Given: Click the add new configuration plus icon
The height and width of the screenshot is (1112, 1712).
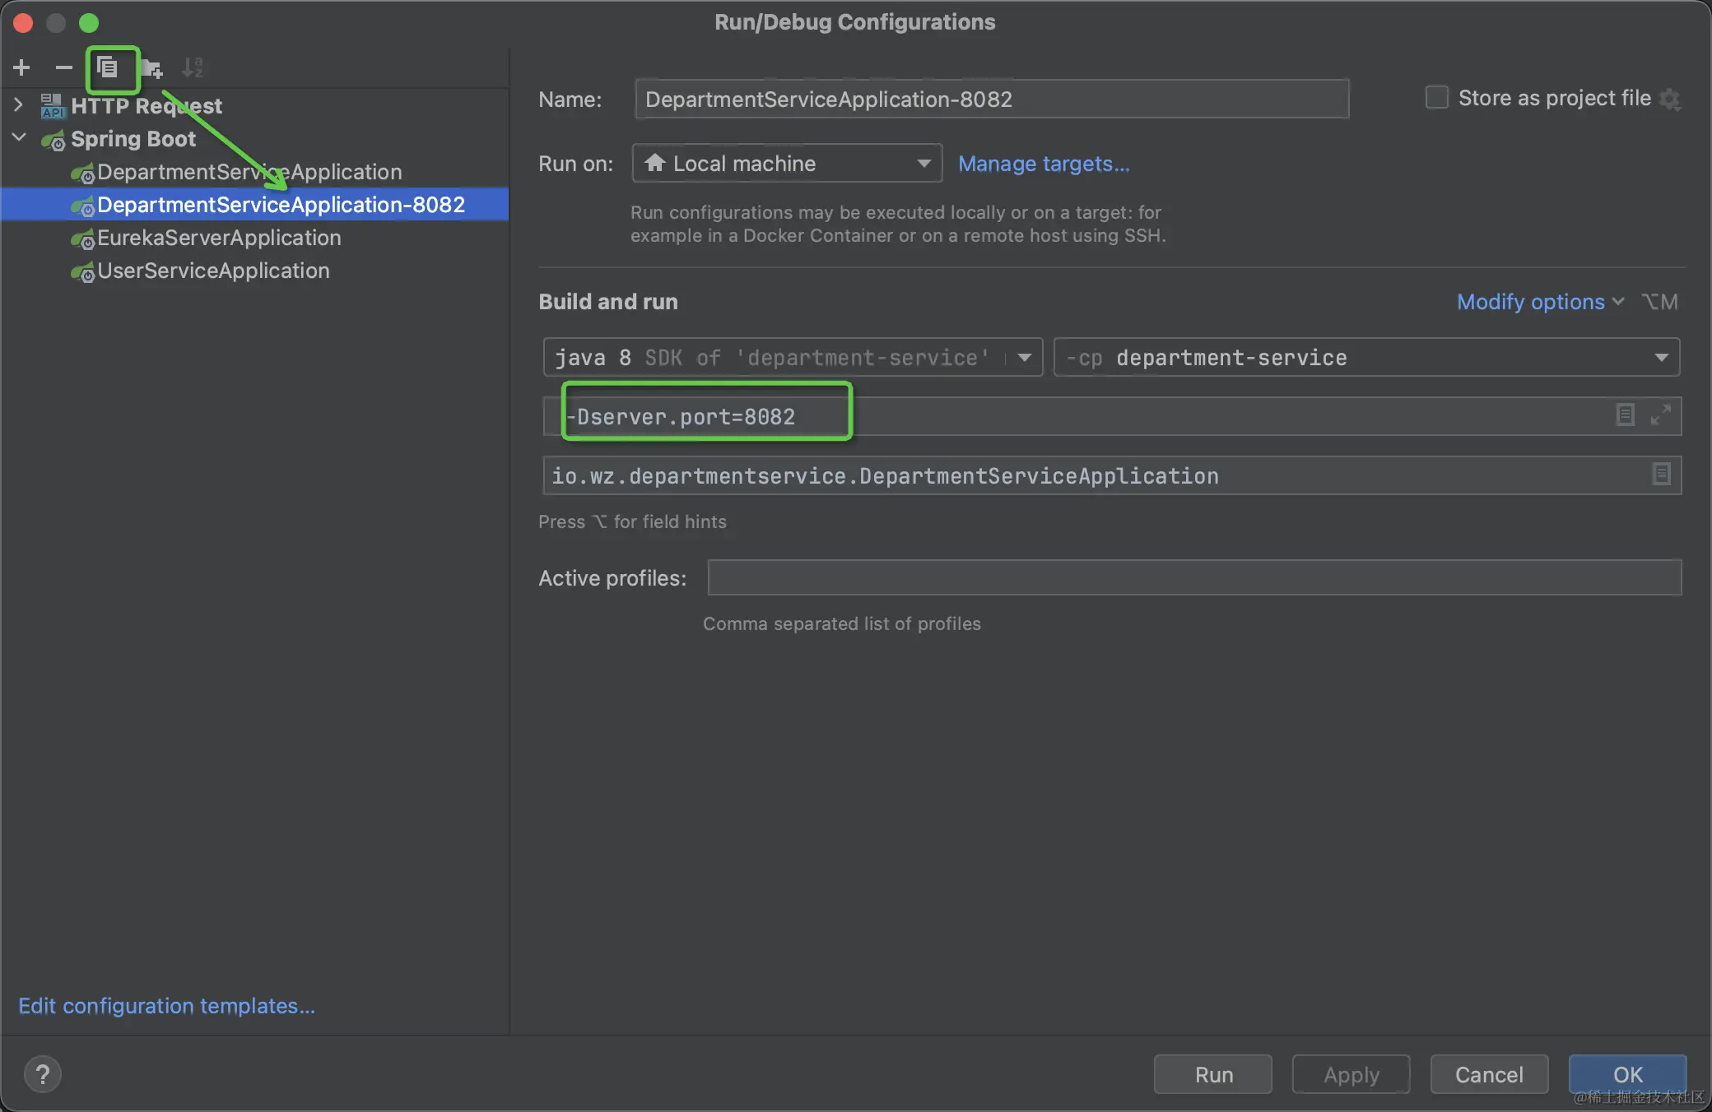Looking at the screenshot, I should pyautogui.click(x=22, y=67).
